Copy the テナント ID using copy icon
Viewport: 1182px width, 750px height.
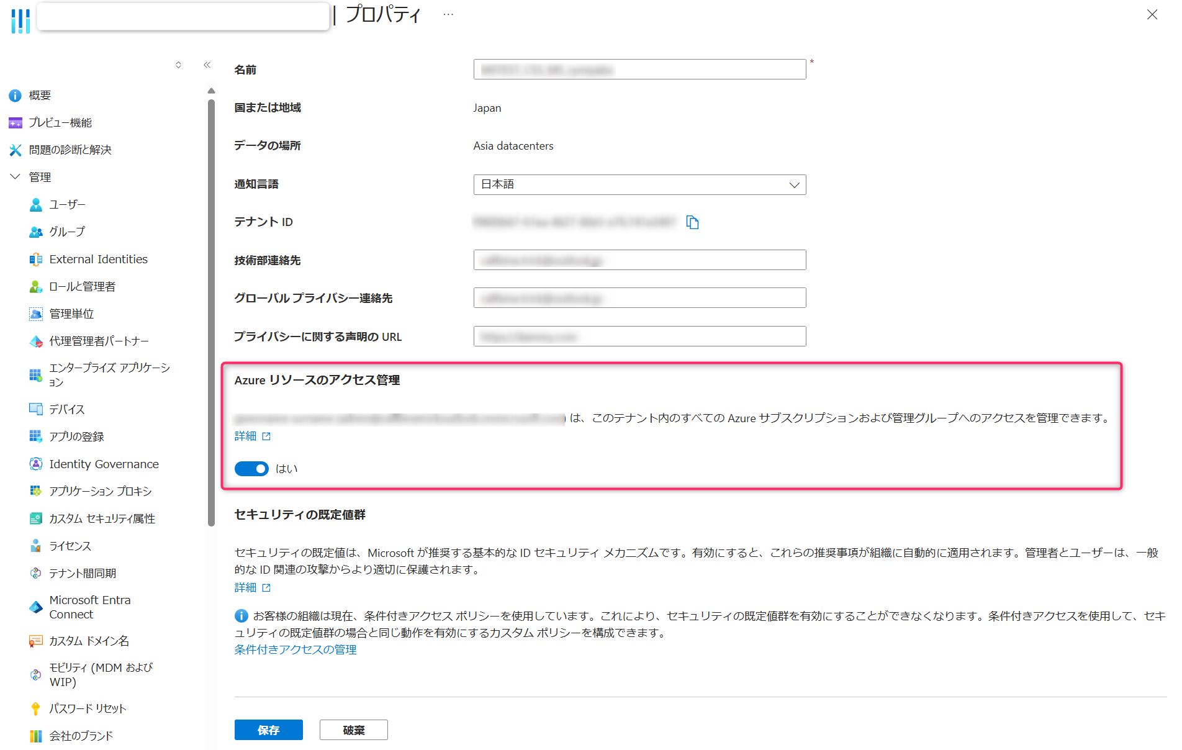(x=693, y=222)
